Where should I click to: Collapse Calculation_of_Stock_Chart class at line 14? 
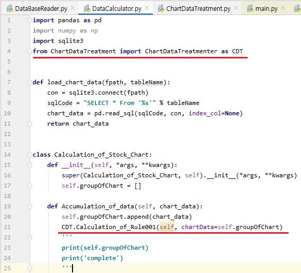(x=30, y=155)
